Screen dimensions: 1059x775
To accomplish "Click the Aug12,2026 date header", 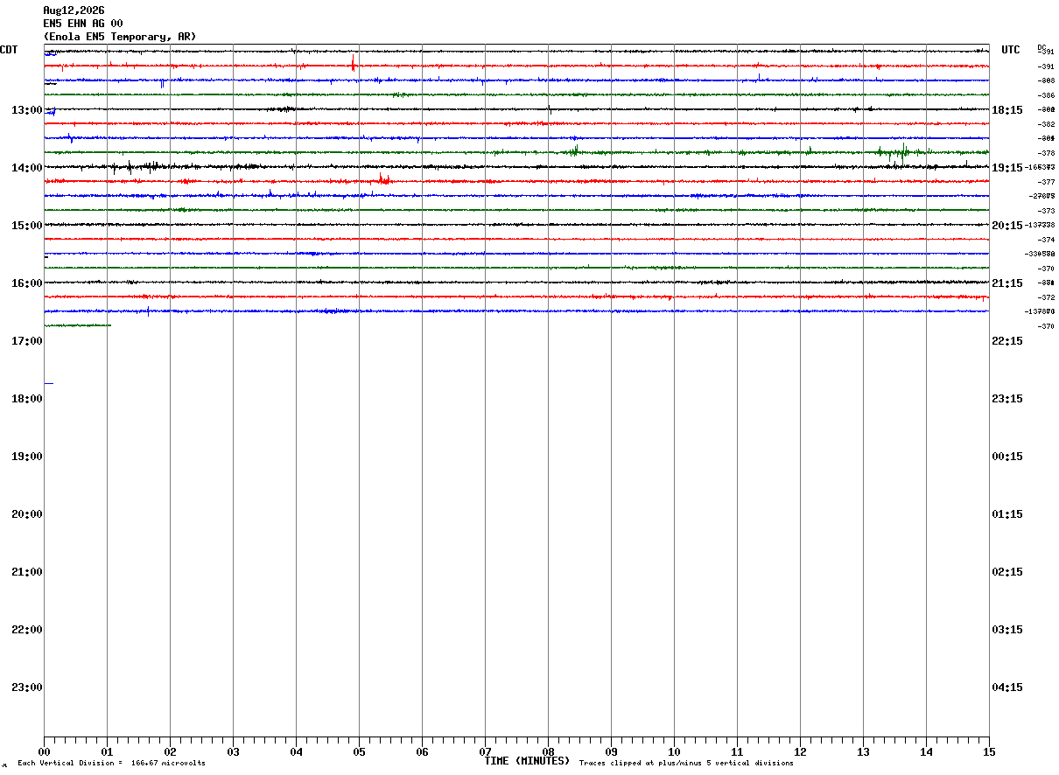I will point(74,10).
